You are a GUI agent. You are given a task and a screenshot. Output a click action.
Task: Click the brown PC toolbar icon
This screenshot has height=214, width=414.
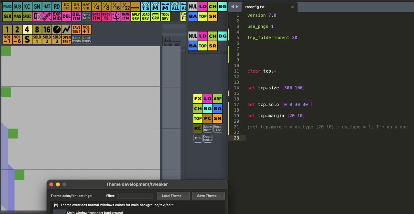click(x=208, y=118)
